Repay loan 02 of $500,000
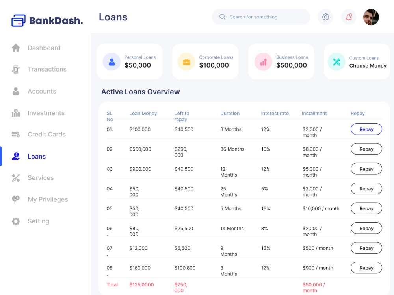394x295 pixels. pos(366,149)
